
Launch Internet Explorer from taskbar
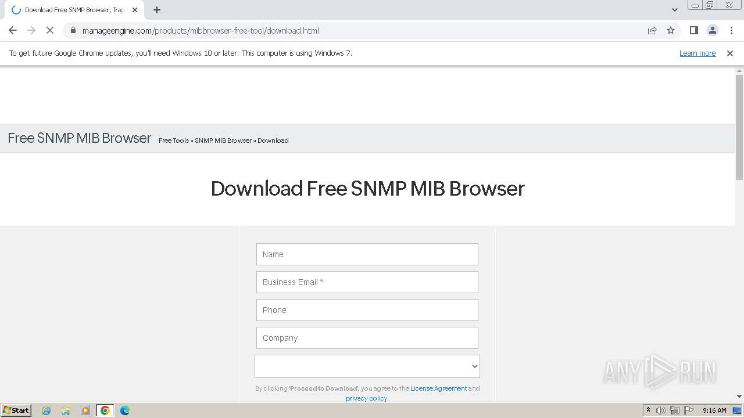(x=46, y=410)
